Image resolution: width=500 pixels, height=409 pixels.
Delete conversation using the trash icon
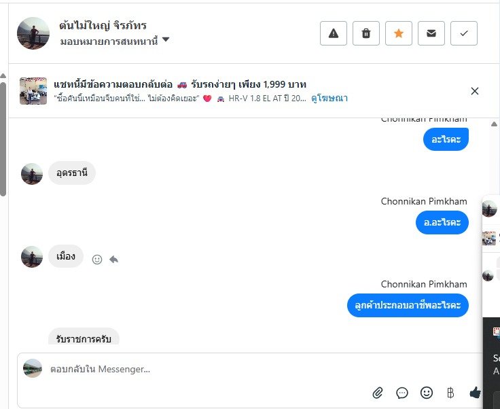point(366,33)
